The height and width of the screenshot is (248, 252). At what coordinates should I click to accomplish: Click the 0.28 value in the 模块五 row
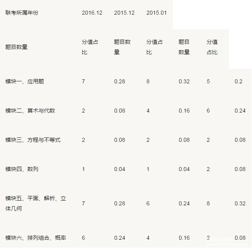click(120, 203)
